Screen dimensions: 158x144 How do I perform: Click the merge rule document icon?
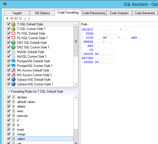(13, 134)
